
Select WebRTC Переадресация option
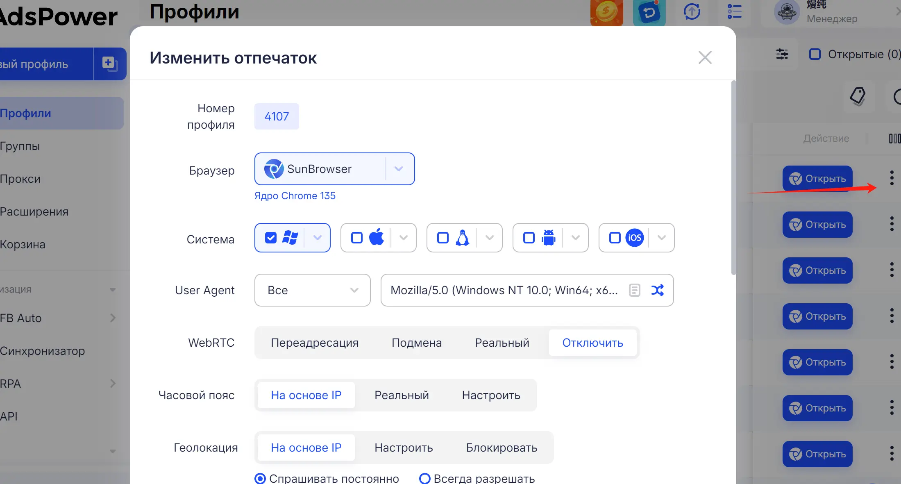tap(315, 343)
